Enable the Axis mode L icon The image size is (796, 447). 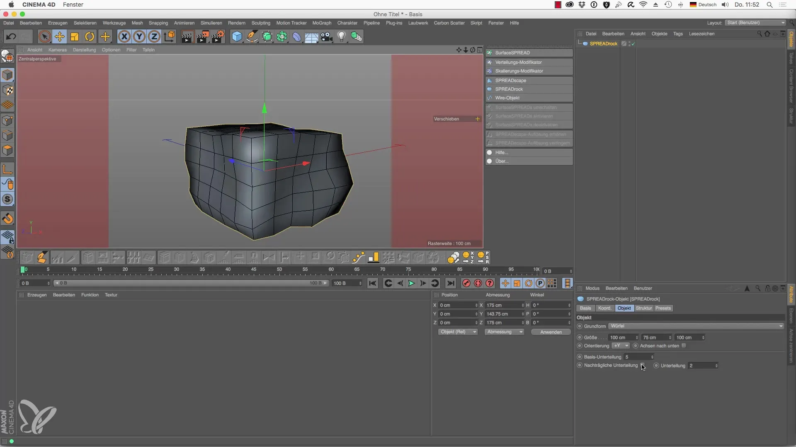(x=7, y=169)
